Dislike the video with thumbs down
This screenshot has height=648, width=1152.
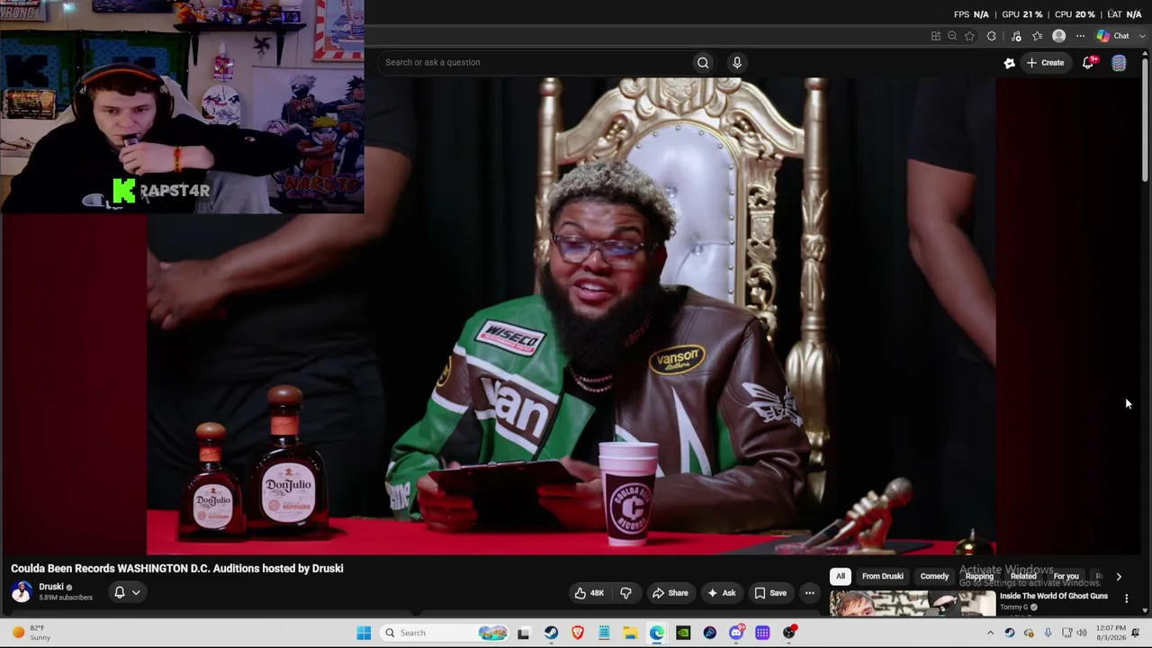[625, 593]
